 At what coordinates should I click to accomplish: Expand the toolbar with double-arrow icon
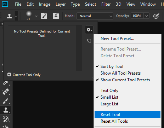[2, 24]
